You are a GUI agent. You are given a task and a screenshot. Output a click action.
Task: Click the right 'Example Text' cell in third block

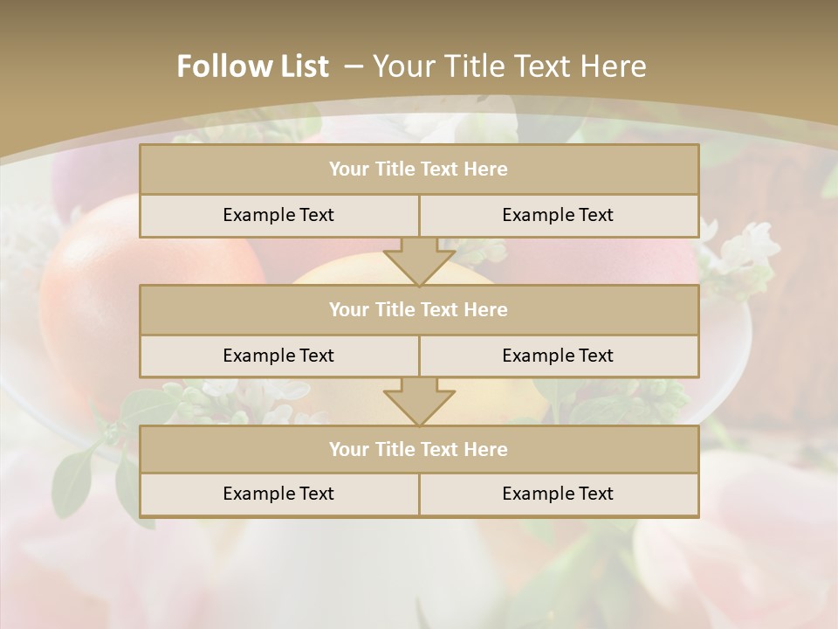click(x=558, y=494)
